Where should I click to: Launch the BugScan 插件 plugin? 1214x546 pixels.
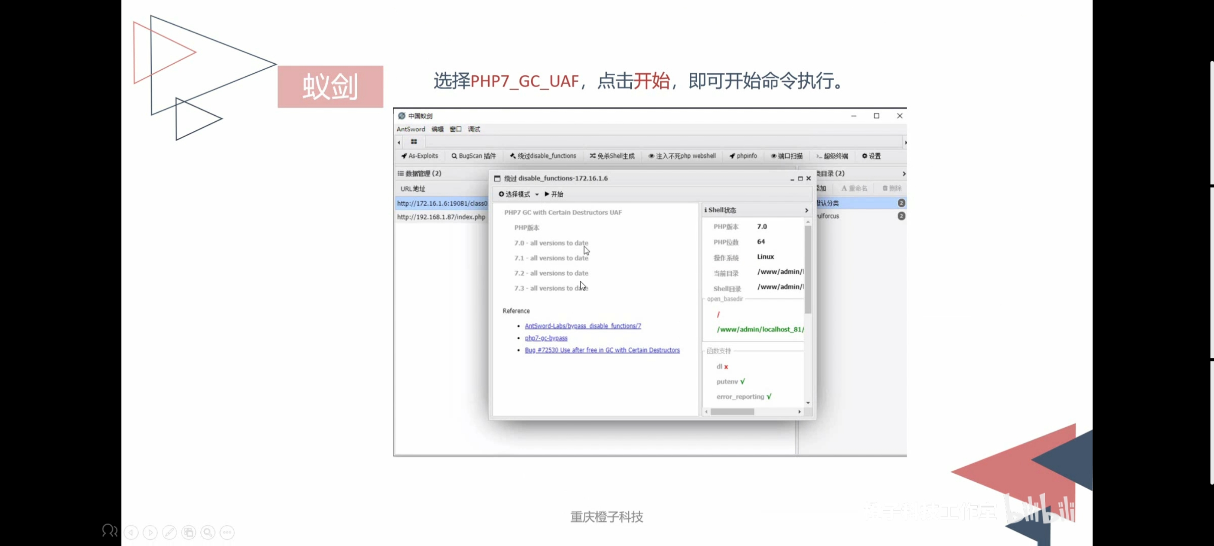coord(473,156)
